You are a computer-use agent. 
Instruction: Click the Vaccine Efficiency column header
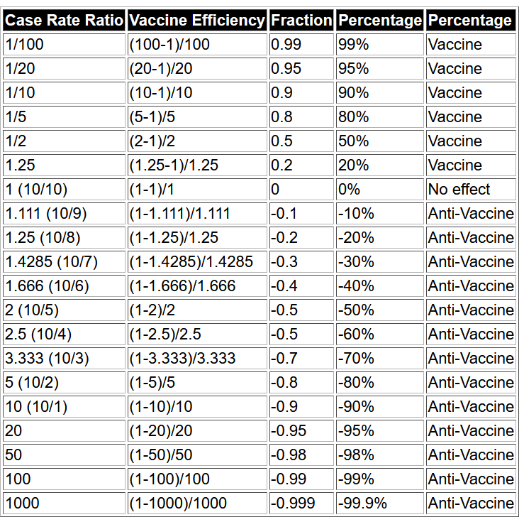(197, 21)
